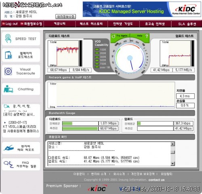
Task: Click the KIDC Managed Server Hosting banner
Action: (x=142, y=9)
